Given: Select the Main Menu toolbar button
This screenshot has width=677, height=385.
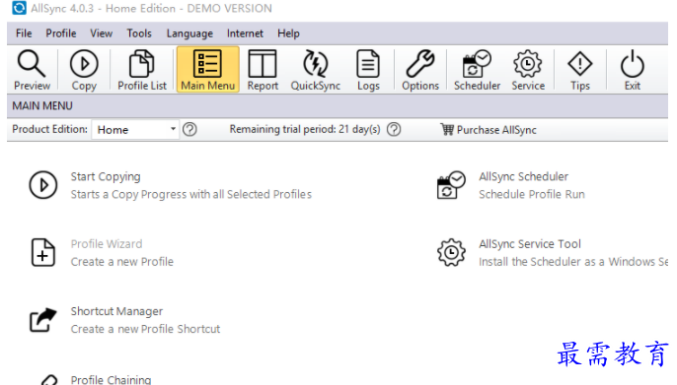Looking at the screenshot, I should point(207,70).
